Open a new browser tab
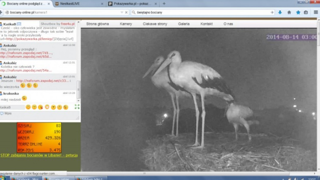The image size is (320, 180). point(164,4)
